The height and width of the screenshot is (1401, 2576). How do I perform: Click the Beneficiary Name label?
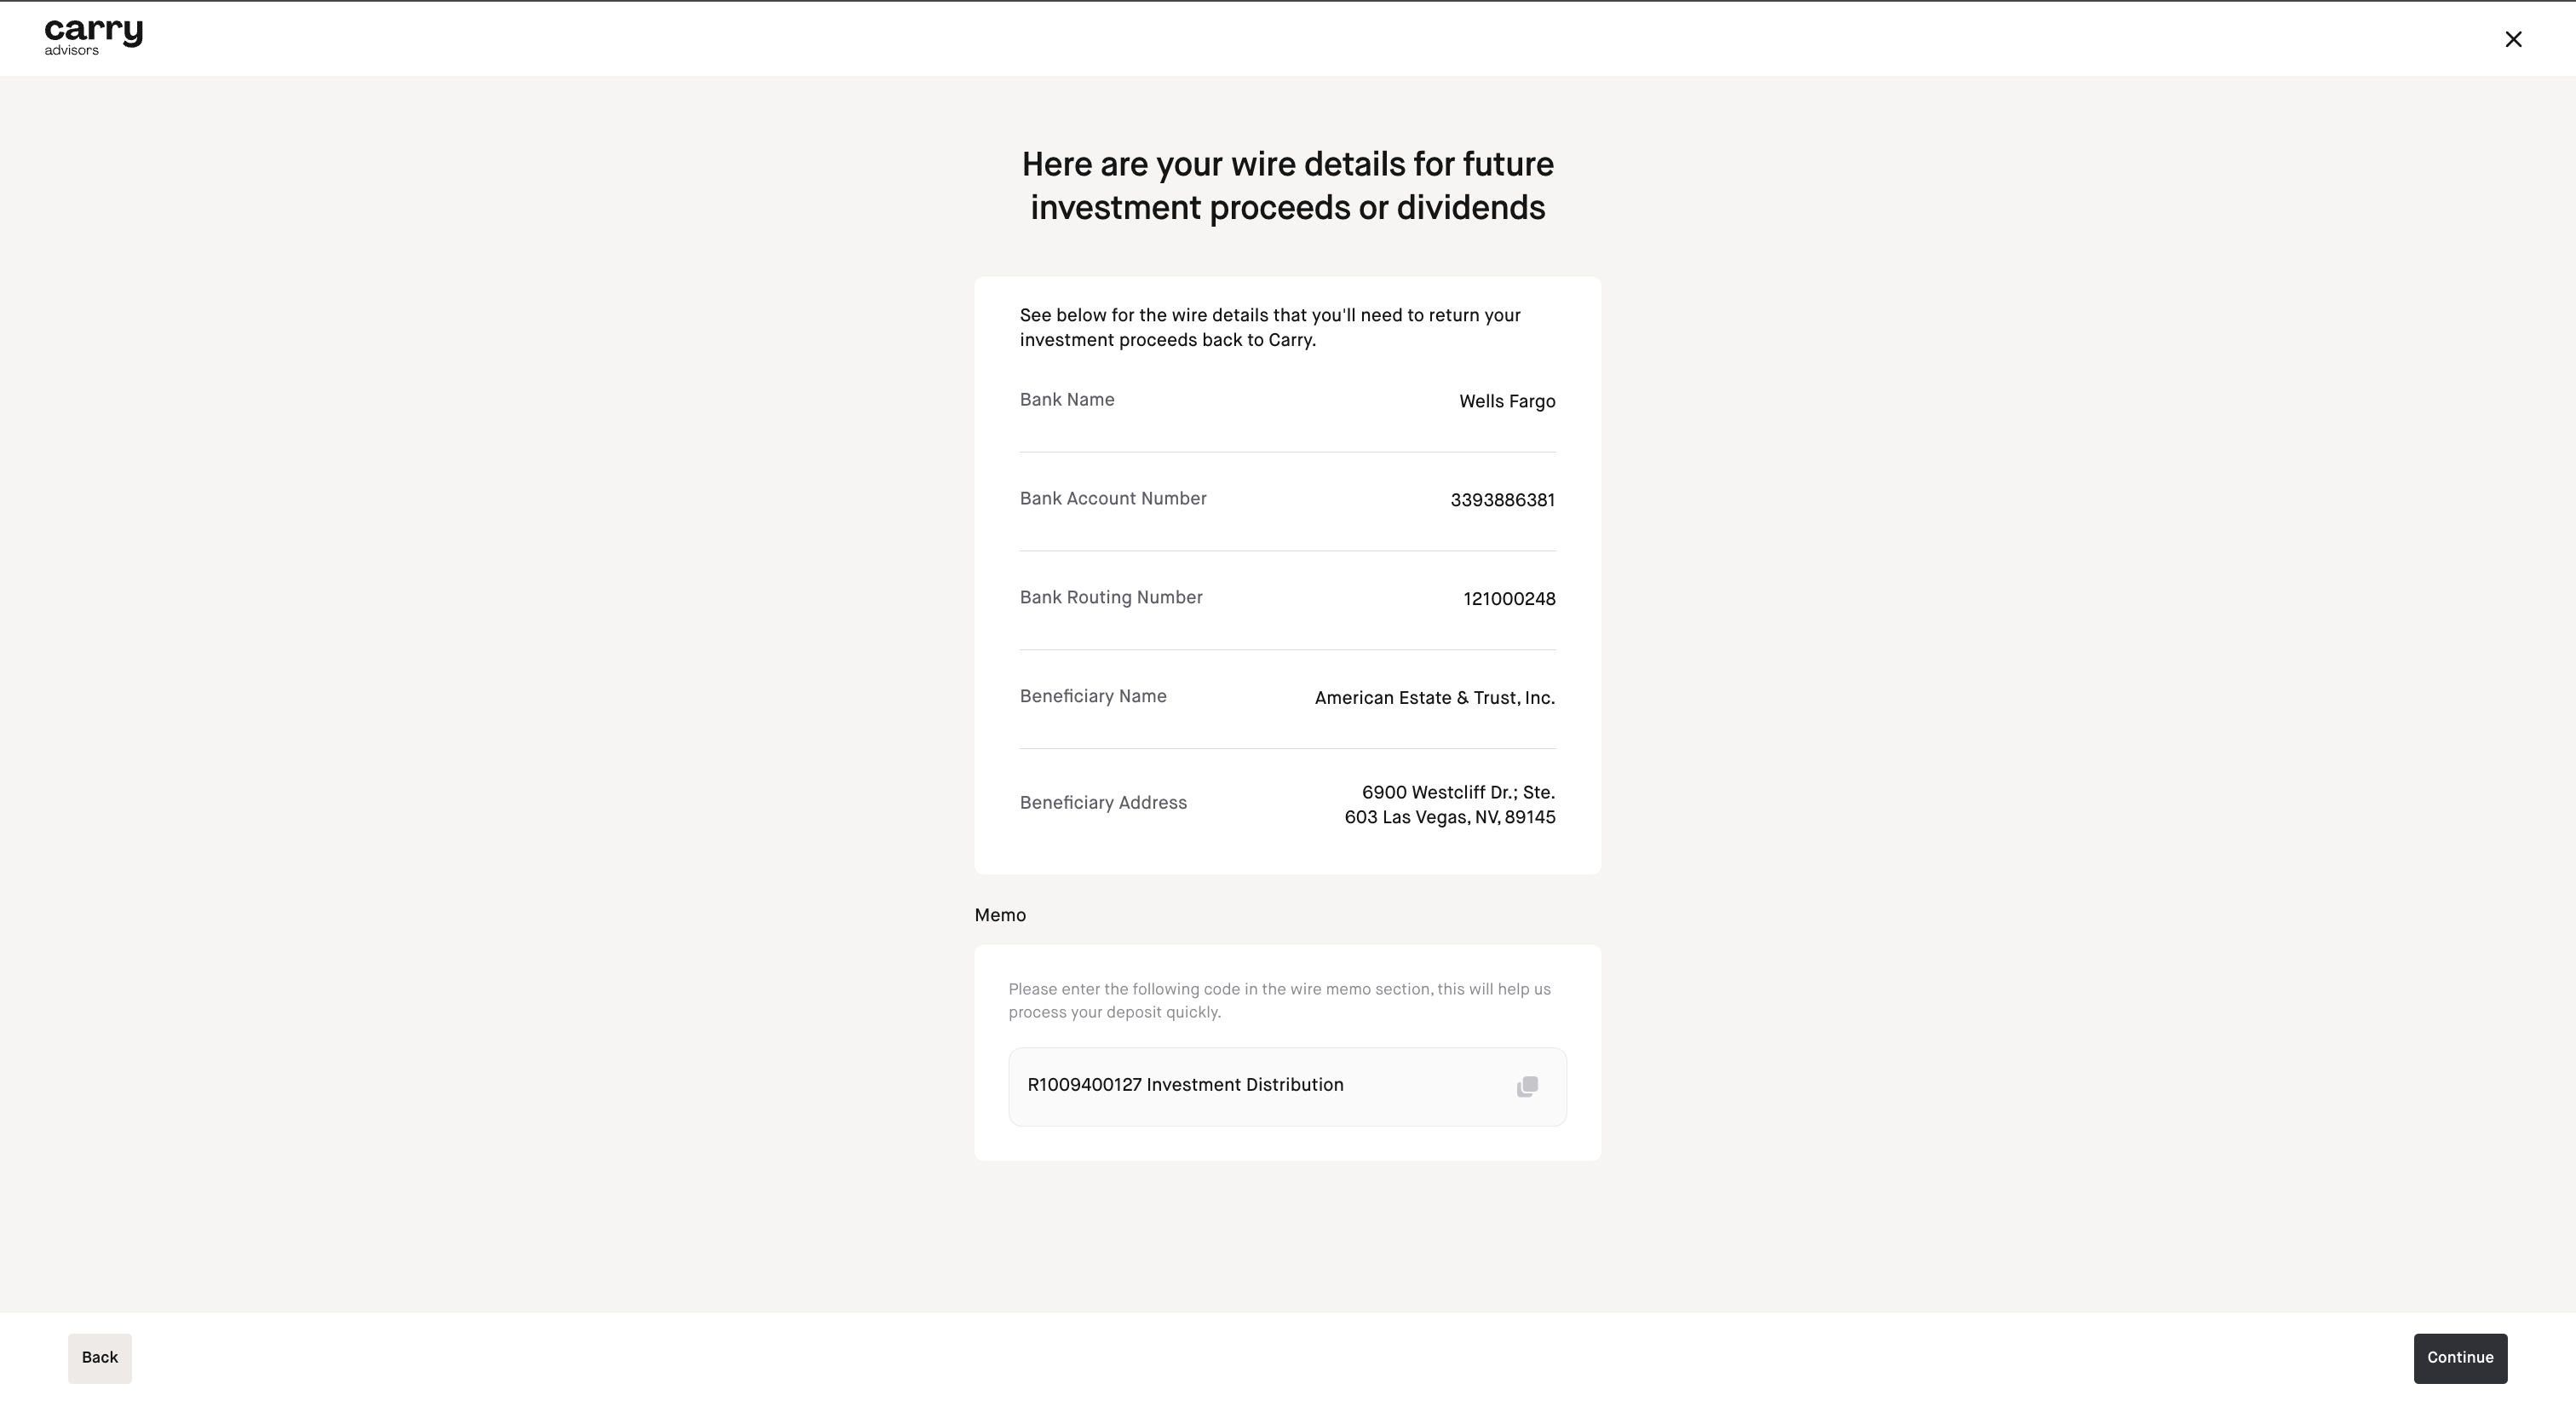point(1092,696)
